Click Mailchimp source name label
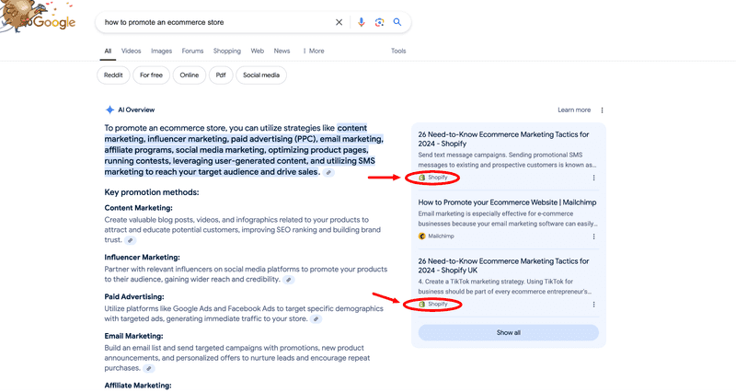This screenshot has height=392, width=736. [441, 236]
